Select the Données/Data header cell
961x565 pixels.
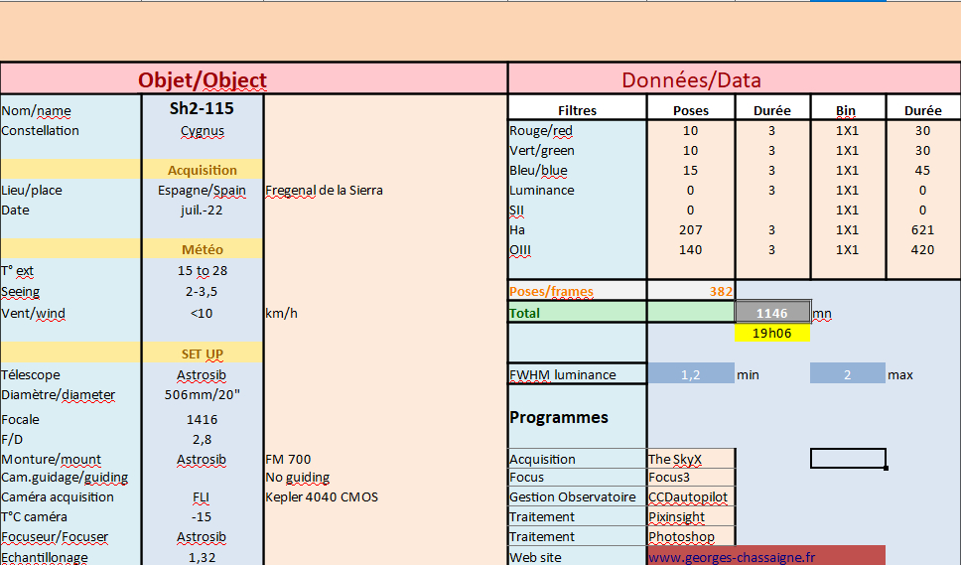coord(735,79)
